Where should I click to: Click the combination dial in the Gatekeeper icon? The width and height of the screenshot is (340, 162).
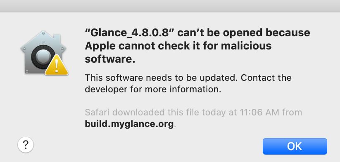43,56
